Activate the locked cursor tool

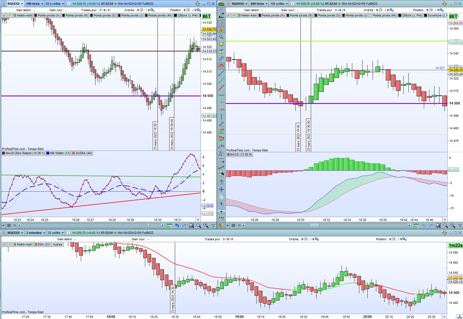(221, 30)
